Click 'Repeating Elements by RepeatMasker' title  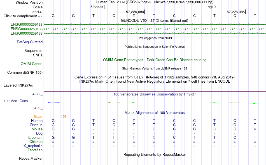155,154
